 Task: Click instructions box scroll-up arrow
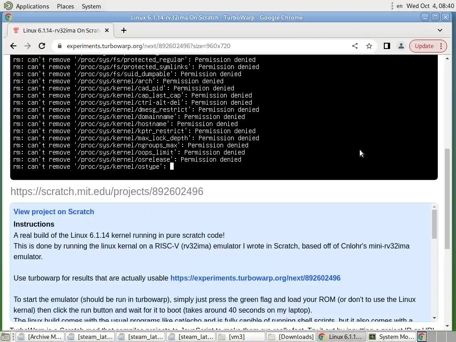(x=434, y=207)
